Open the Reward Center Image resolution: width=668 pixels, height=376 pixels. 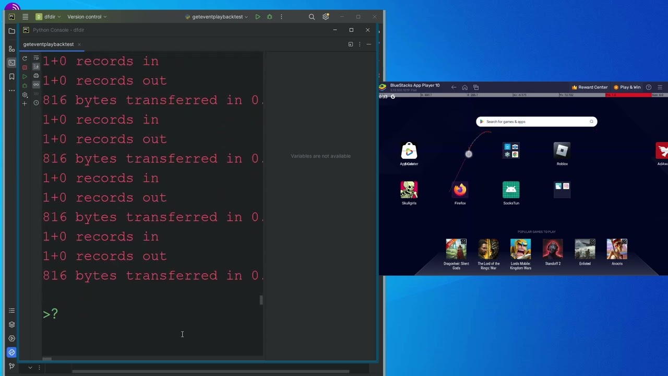click(590, 87)
